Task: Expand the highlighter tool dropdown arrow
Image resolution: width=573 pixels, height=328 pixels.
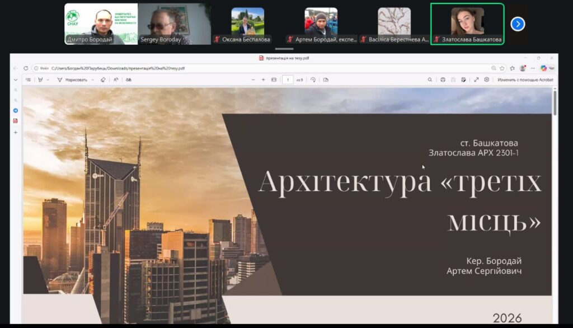Action: (x=48, y=79)
